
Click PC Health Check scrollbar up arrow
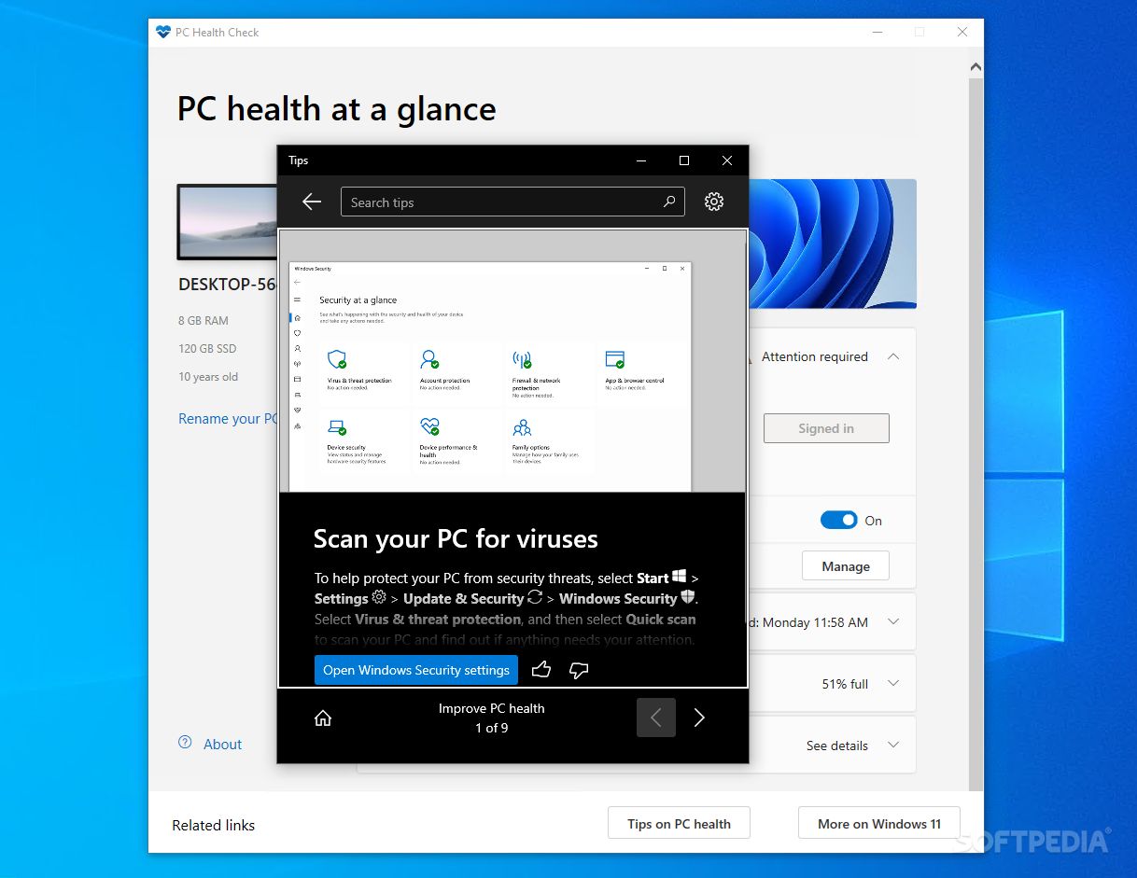(x=976, y=67)
